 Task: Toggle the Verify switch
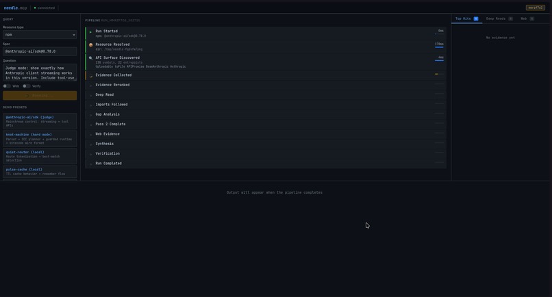(x=27, y=86)
